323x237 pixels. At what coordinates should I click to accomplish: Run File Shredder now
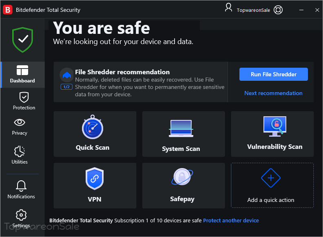point(274,74)
